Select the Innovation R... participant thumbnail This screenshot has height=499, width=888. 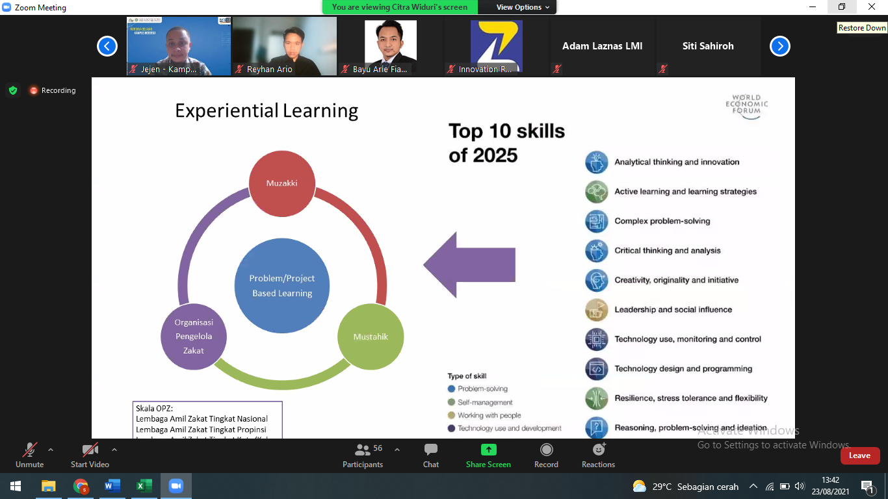click(497, 46)
